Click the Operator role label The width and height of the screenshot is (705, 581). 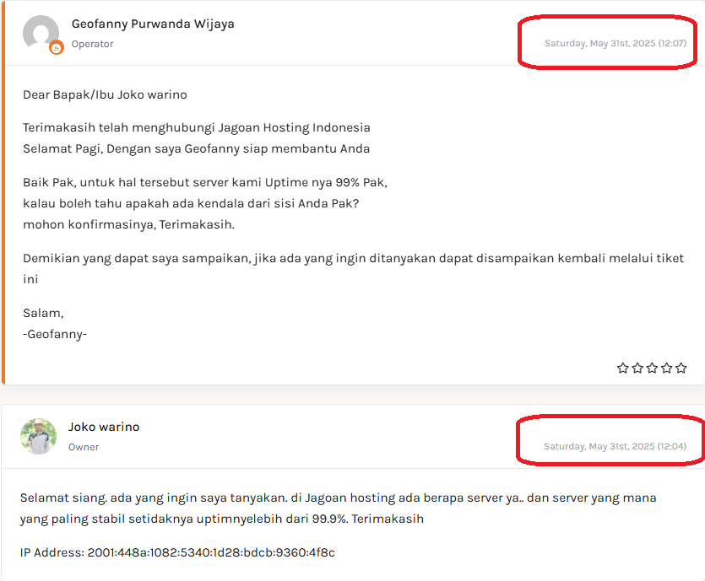point(92,44)
